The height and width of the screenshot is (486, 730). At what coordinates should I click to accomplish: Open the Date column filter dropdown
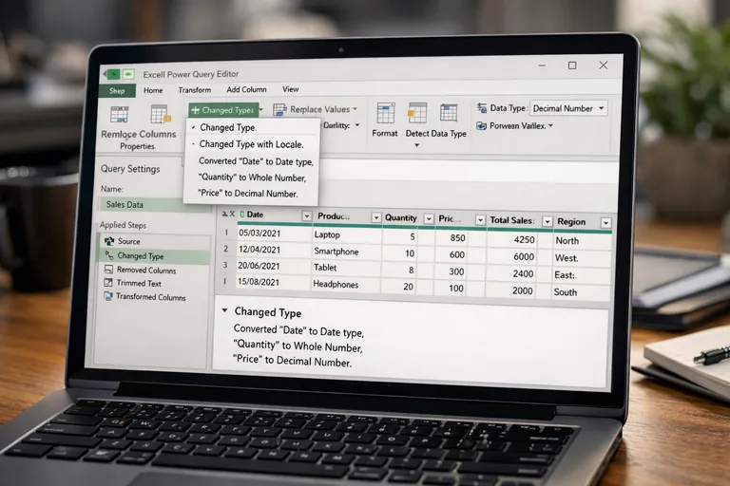(307, 215)
